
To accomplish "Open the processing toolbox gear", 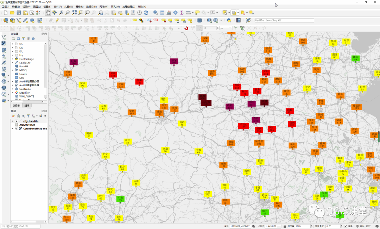I will (x=175, y=13).
